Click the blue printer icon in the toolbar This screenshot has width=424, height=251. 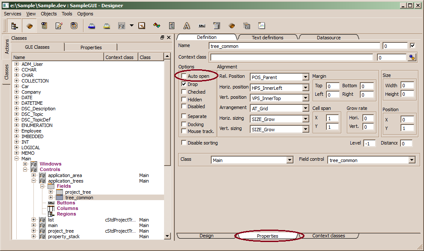pyautogui.click(x=92, y=26)
